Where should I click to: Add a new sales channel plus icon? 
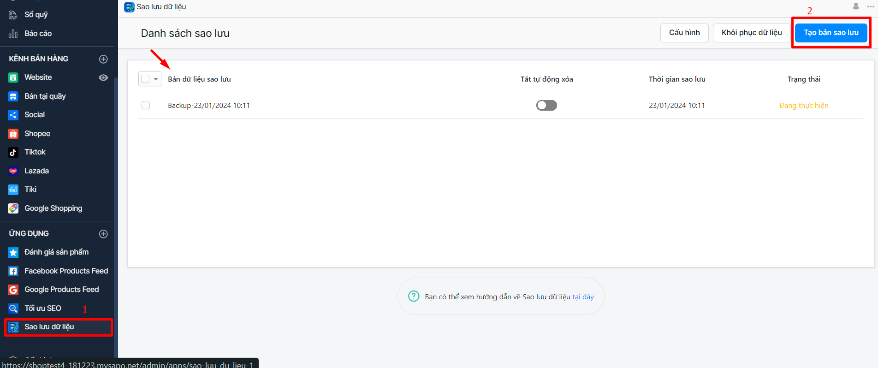pos(103,59)
